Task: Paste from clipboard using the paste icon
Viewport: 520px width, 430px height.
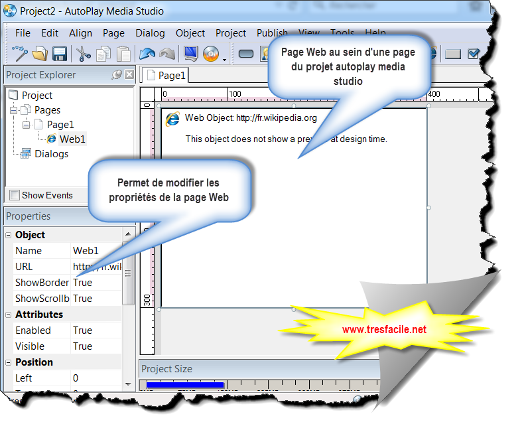Action: [123, 53]
